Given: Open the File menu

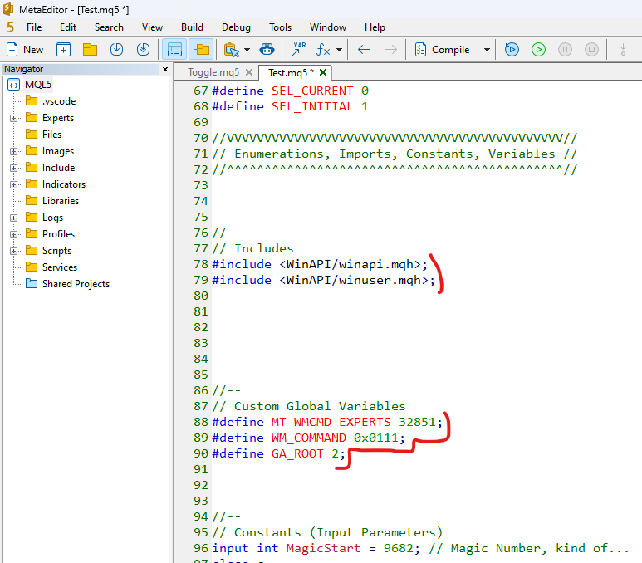Looking at the screenshot, I should 34,27.
